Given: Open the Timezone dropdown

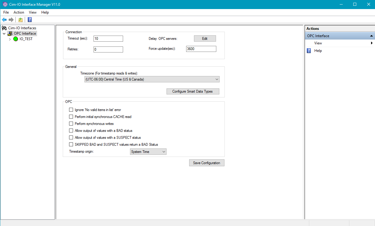Looking at the screenshot, I should click(152, 79).
